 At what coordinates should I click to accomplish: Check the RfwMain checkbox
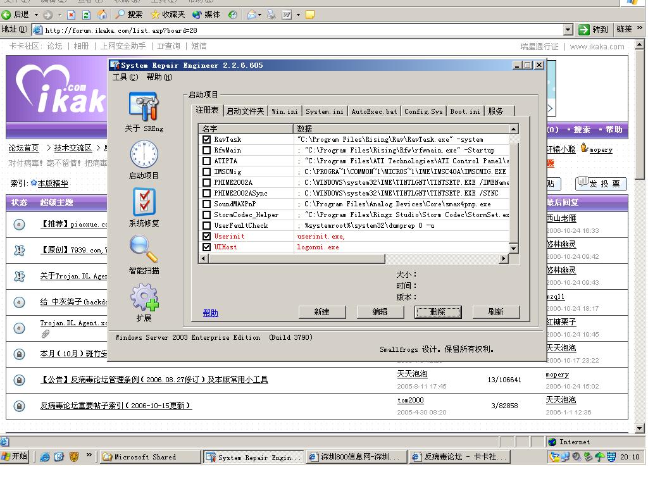coord(207,150)
